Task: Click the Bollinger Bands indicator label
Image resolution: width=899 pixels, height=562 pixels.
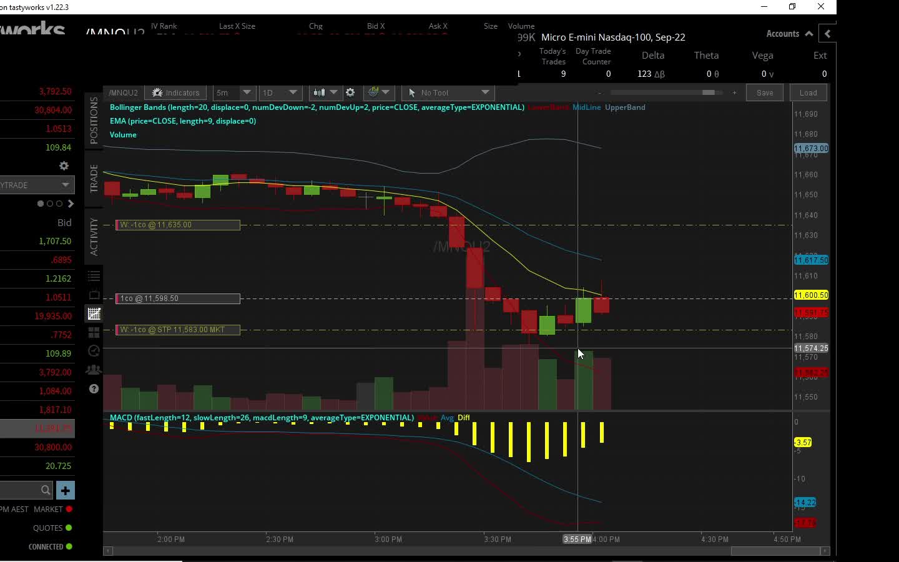Action: [317, 107]
